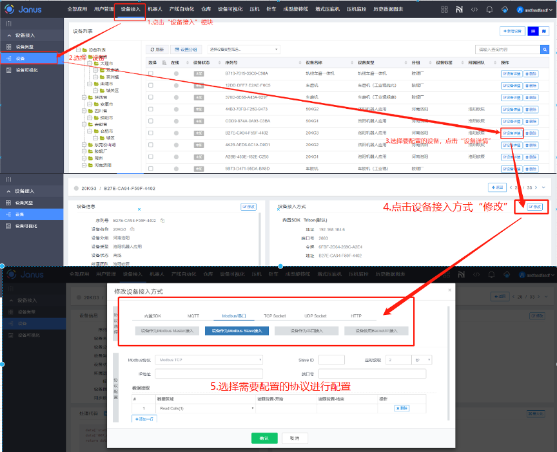This screenshot has width=557, height=452.
Task: Delete device 50KG2 using its 删除 button
Action: click(x=531, y=109)
